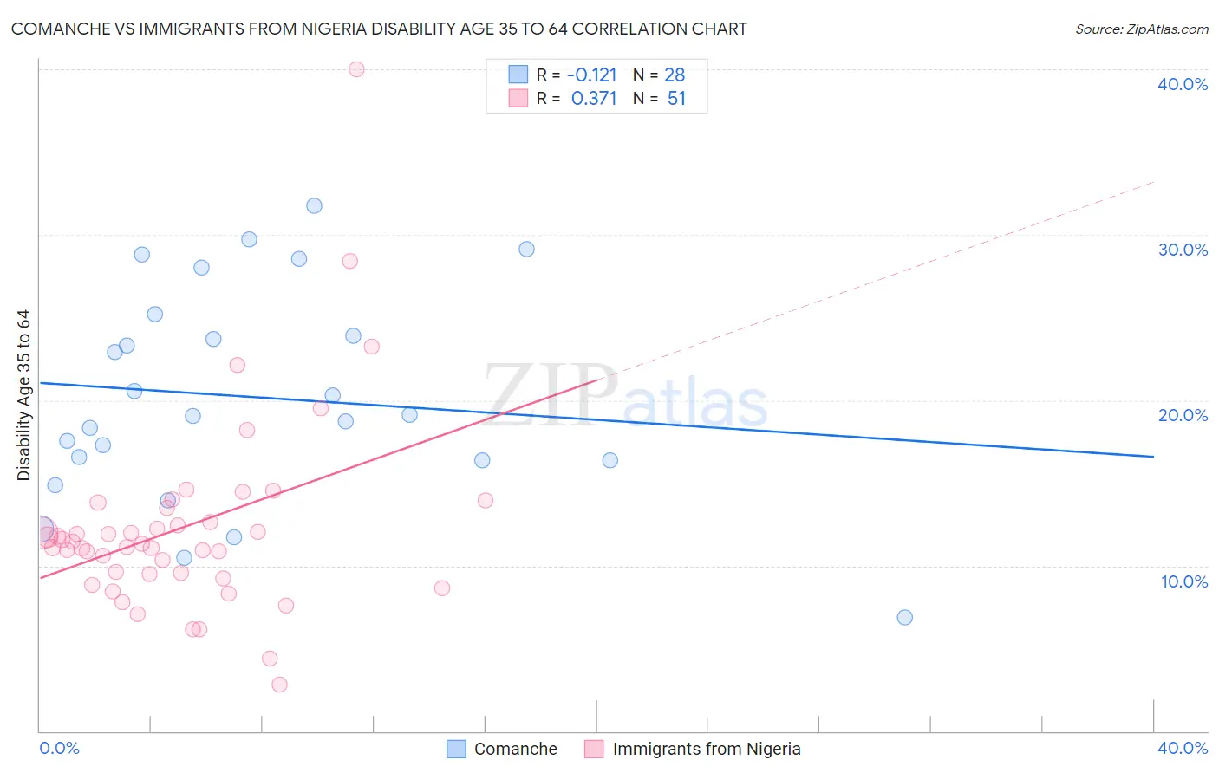Click the Disability Age 35 to 64 axis title
Image resolution: width=1219 pixels, height=773 pixels.
(x=23, y=395)
